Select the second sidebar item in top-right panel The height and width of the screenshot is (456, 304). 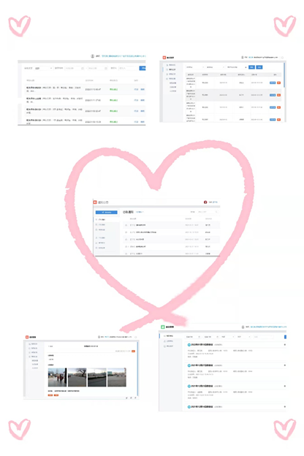(171, 70)
